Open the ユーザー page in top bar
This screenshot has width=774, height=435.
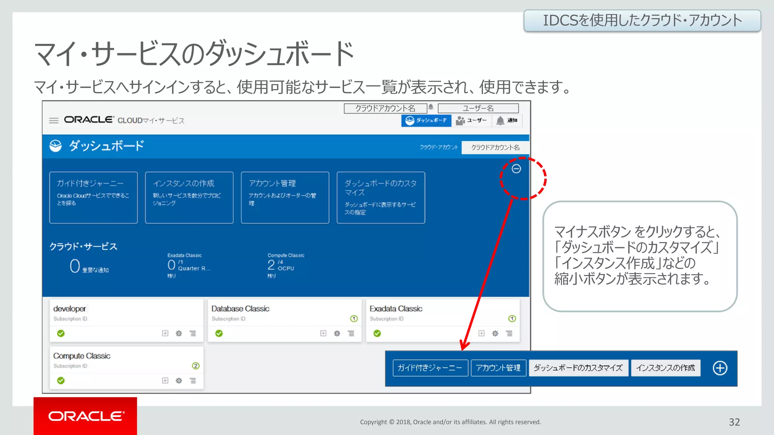point(472,120)
